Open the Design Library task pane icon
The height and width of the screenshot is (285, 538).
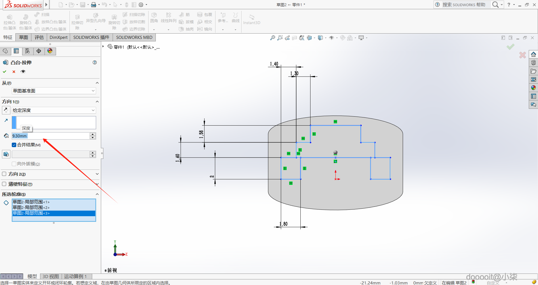[534, 63]
